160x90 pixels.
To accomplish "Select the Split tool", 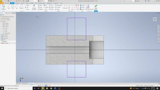I will [45, 9].
